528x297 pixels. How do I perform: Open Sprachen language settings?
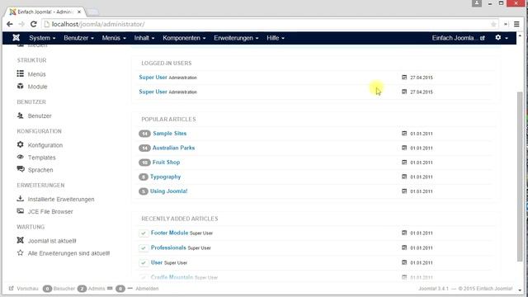click(40, 170)
